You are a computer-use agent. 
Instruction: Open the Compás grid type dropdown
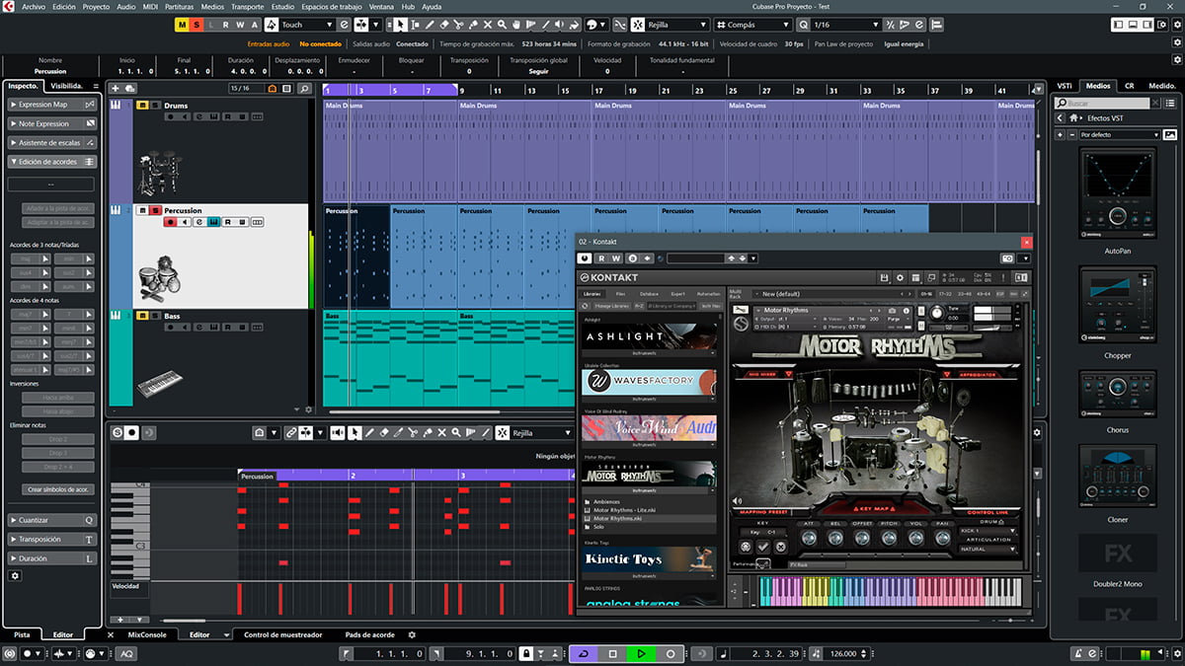(x=751, y=25)
